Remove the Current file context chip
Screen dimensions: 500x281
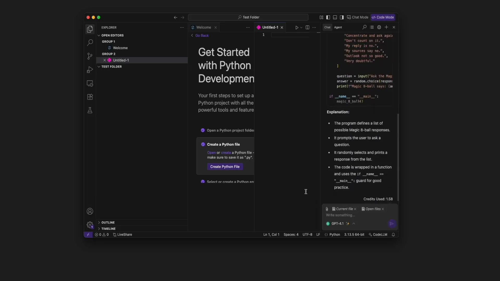tap(355, 209)
